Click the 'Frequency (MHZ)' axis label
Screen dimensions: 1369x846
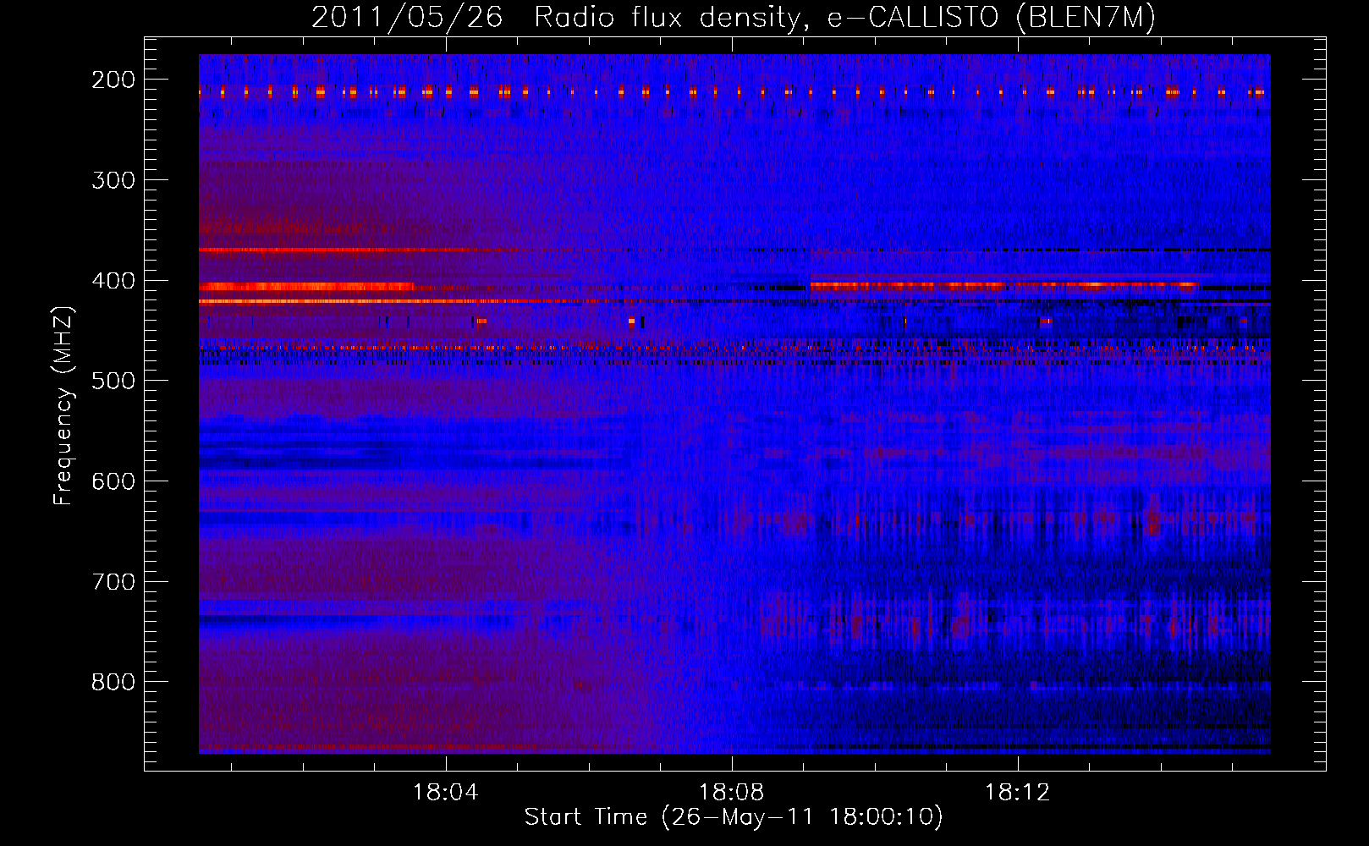pos(63,405)
